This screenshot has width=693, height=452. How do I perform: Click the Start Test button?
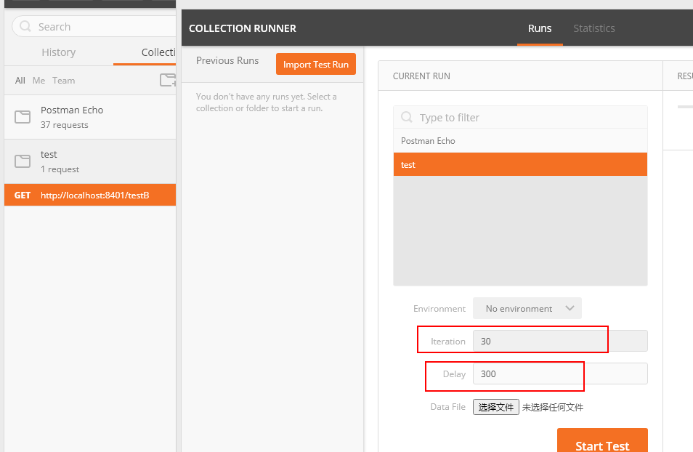point(602,440)
